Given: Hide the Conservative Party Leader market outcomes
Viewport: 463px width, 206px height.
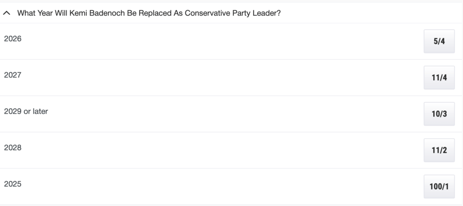Looking at the screenshot, I should click(x=6, y=14).
